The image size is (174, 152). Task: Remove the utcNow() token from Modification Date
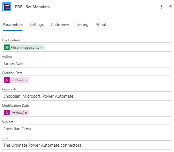pyautogui.click(x=26, y=113)
